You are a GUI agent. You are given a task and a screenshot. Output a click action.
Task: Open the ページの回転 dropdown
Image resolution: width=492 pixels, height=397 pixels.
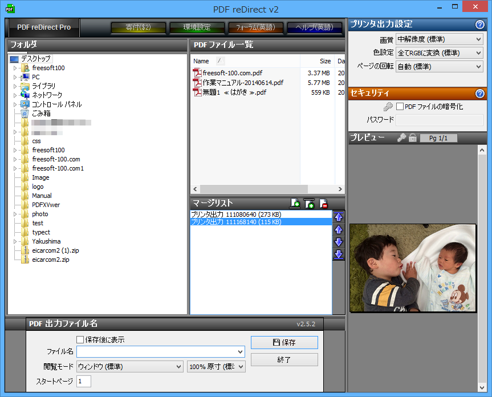[x=439, y=67]
